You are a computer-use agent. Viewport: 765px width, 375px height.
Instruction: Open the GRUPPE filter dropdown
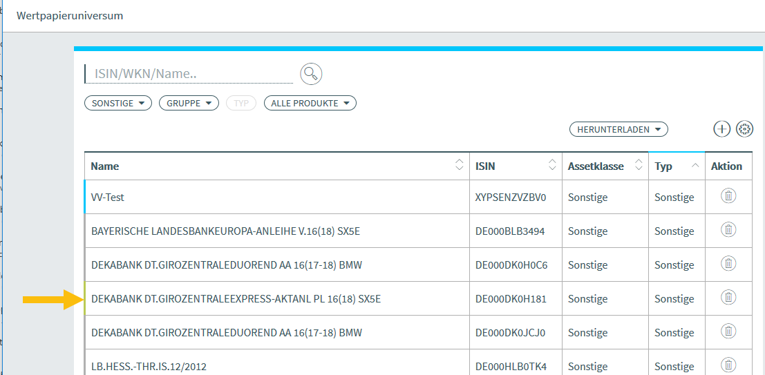point(189,103)
